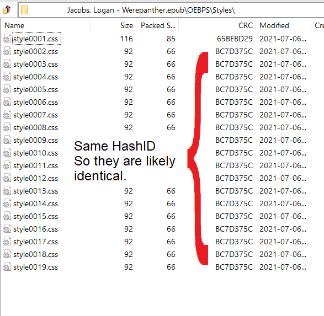The image size is (324, 316).
Task: Click file icon of style0012.css
Action: click(x=7, y=178)
